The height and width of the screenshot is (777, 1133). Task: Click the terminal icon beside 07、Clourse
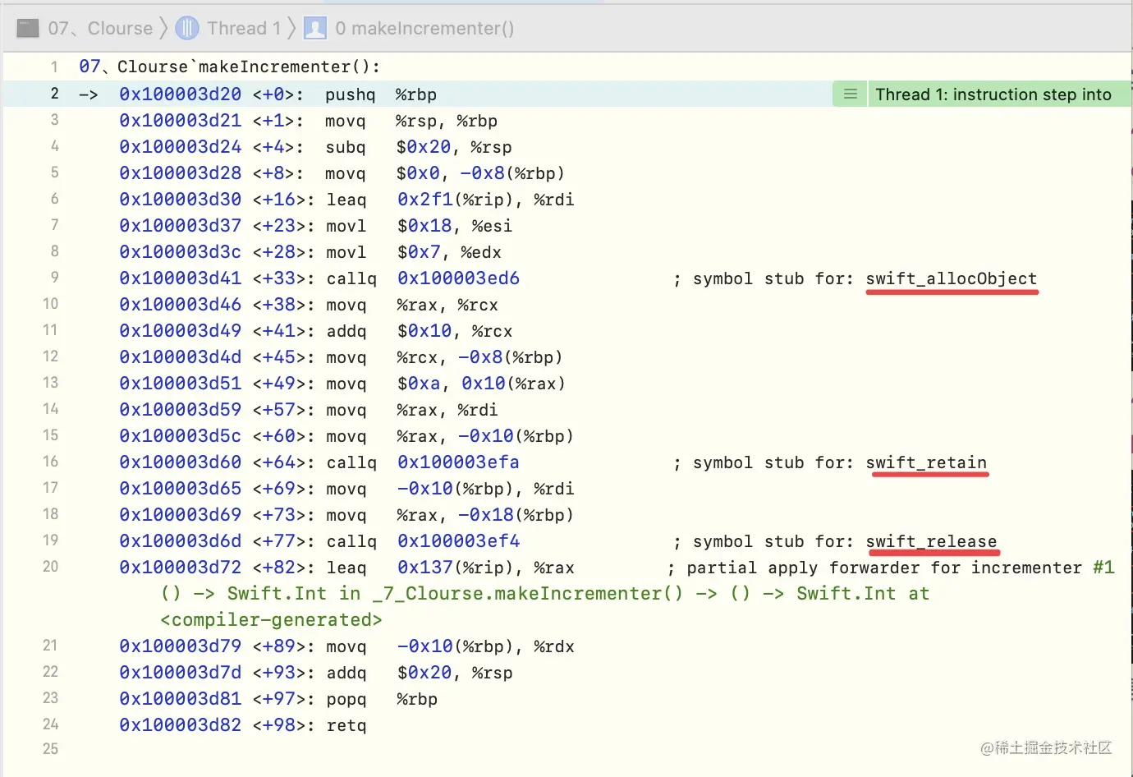click(x=28, y=28)
